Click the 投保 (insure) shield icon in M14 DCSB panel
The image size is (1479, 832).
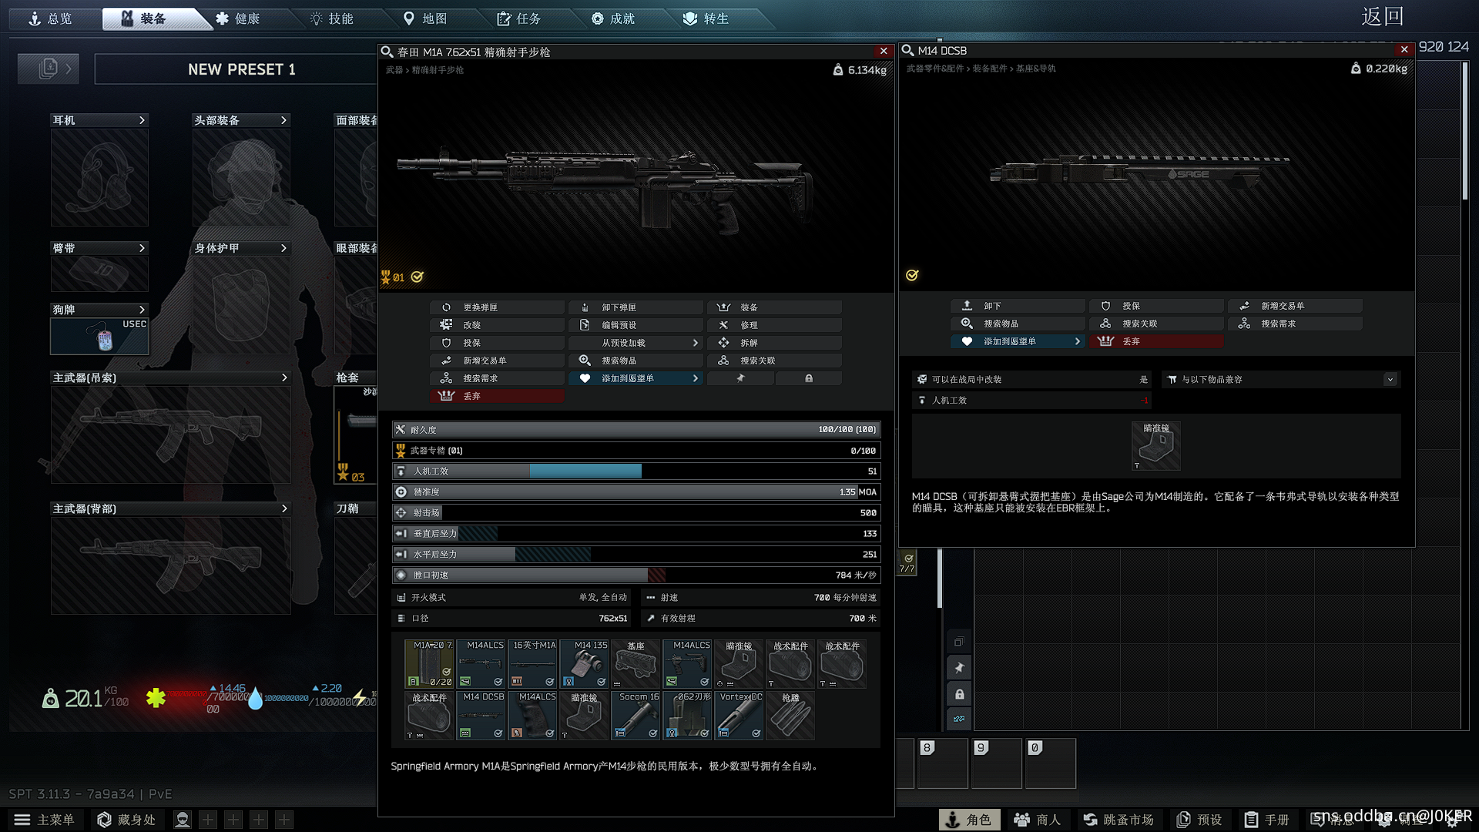(1105, 306)
